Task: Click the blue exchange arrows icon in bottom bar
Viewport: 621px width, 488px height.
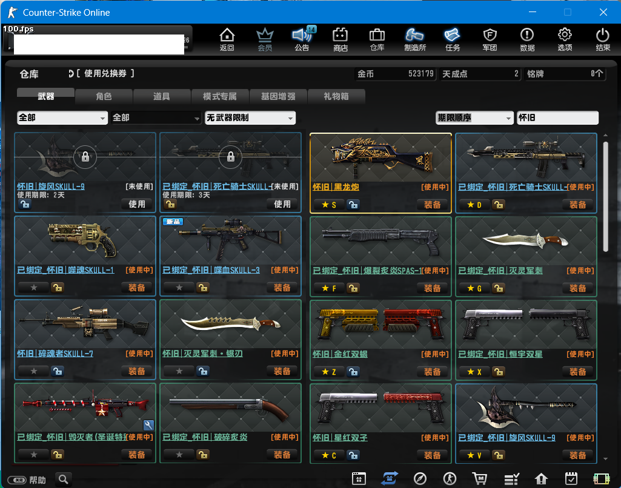Action: 390,478
